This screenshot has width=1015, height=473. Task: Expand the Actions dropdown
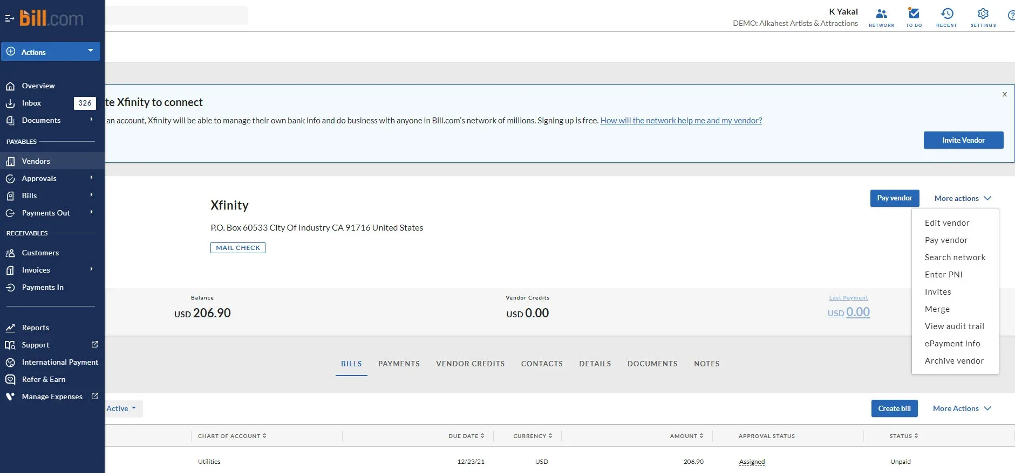pos(90,51)
